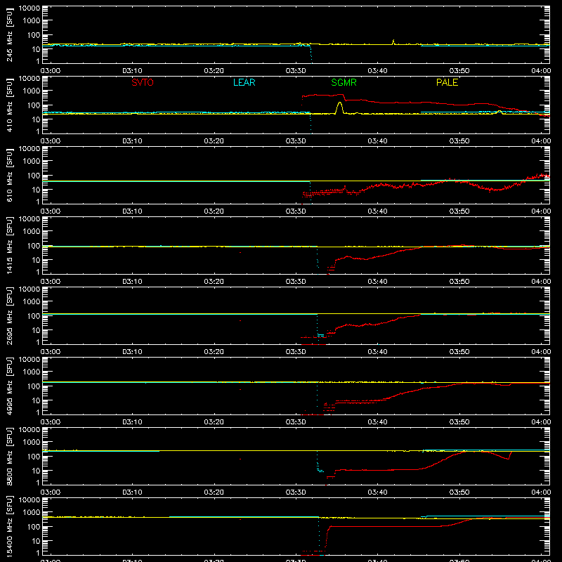Screen dimensions: 562x562
Task: Click the 03:50 tick label below the 610 MHz plot
Action: pyautogui.click(x=459, y=211)
